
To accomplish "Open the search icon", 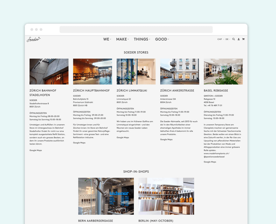I will (x=233, y=39).
